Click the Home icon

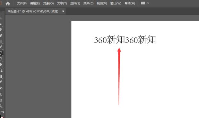(8, 4)
